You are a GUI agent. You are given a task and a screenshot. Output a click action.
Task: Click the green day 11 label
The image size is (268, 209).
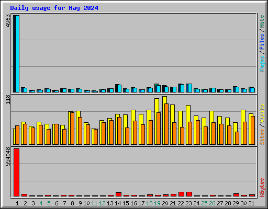[x=94, y=203]
